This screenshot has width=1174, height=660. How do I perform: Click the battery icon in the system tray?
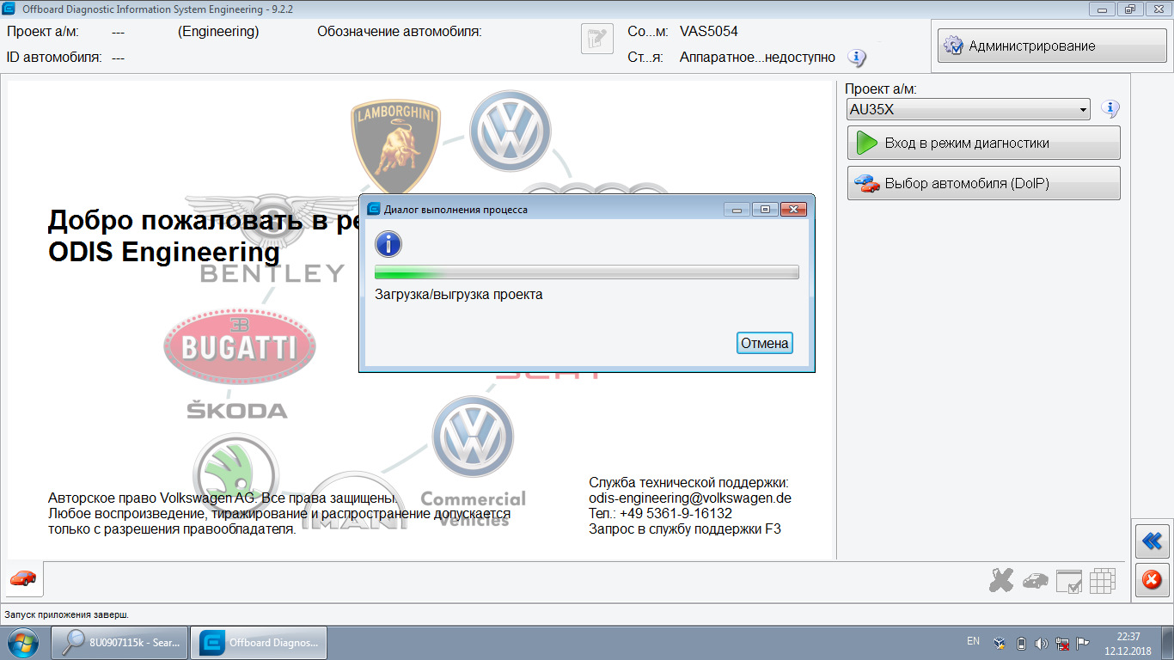[x=1021, y=643]
